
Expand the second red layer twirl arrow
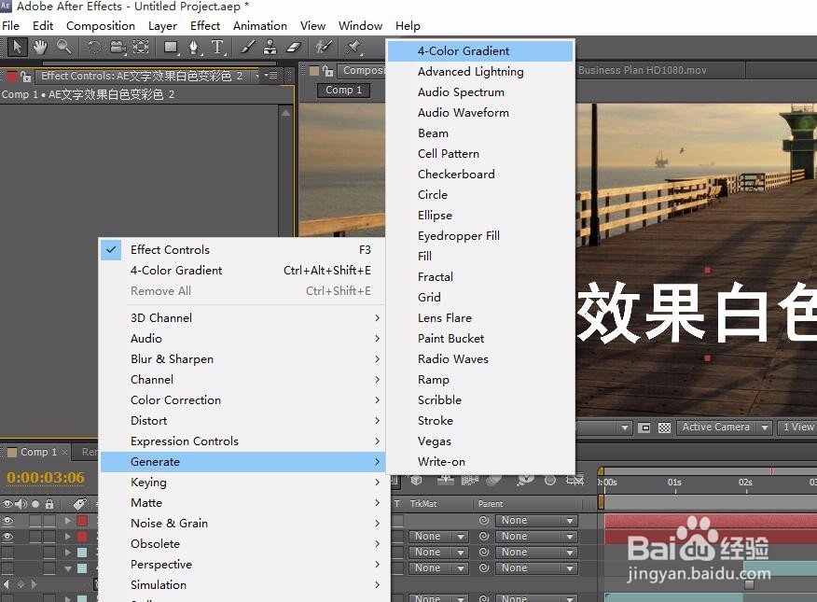(68, 537)
